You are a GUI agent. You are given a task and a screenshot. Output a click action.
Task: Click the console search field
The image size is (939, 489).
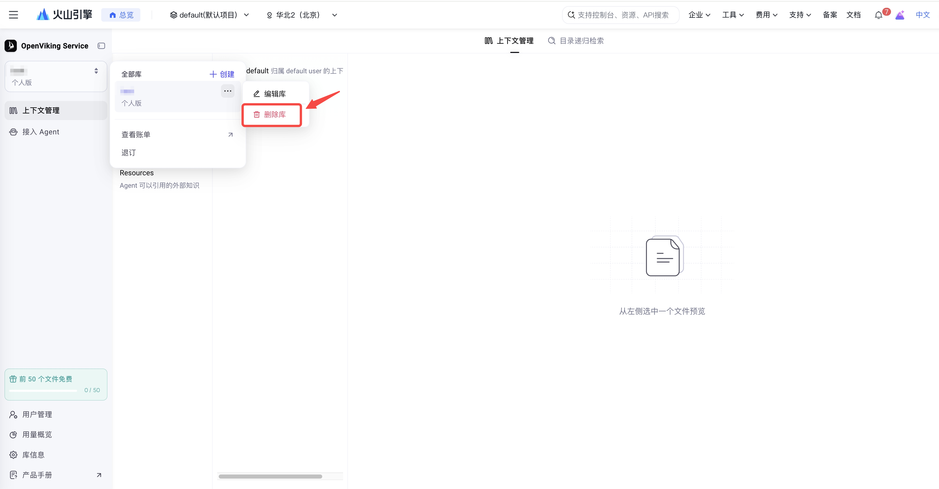(620, 15)
